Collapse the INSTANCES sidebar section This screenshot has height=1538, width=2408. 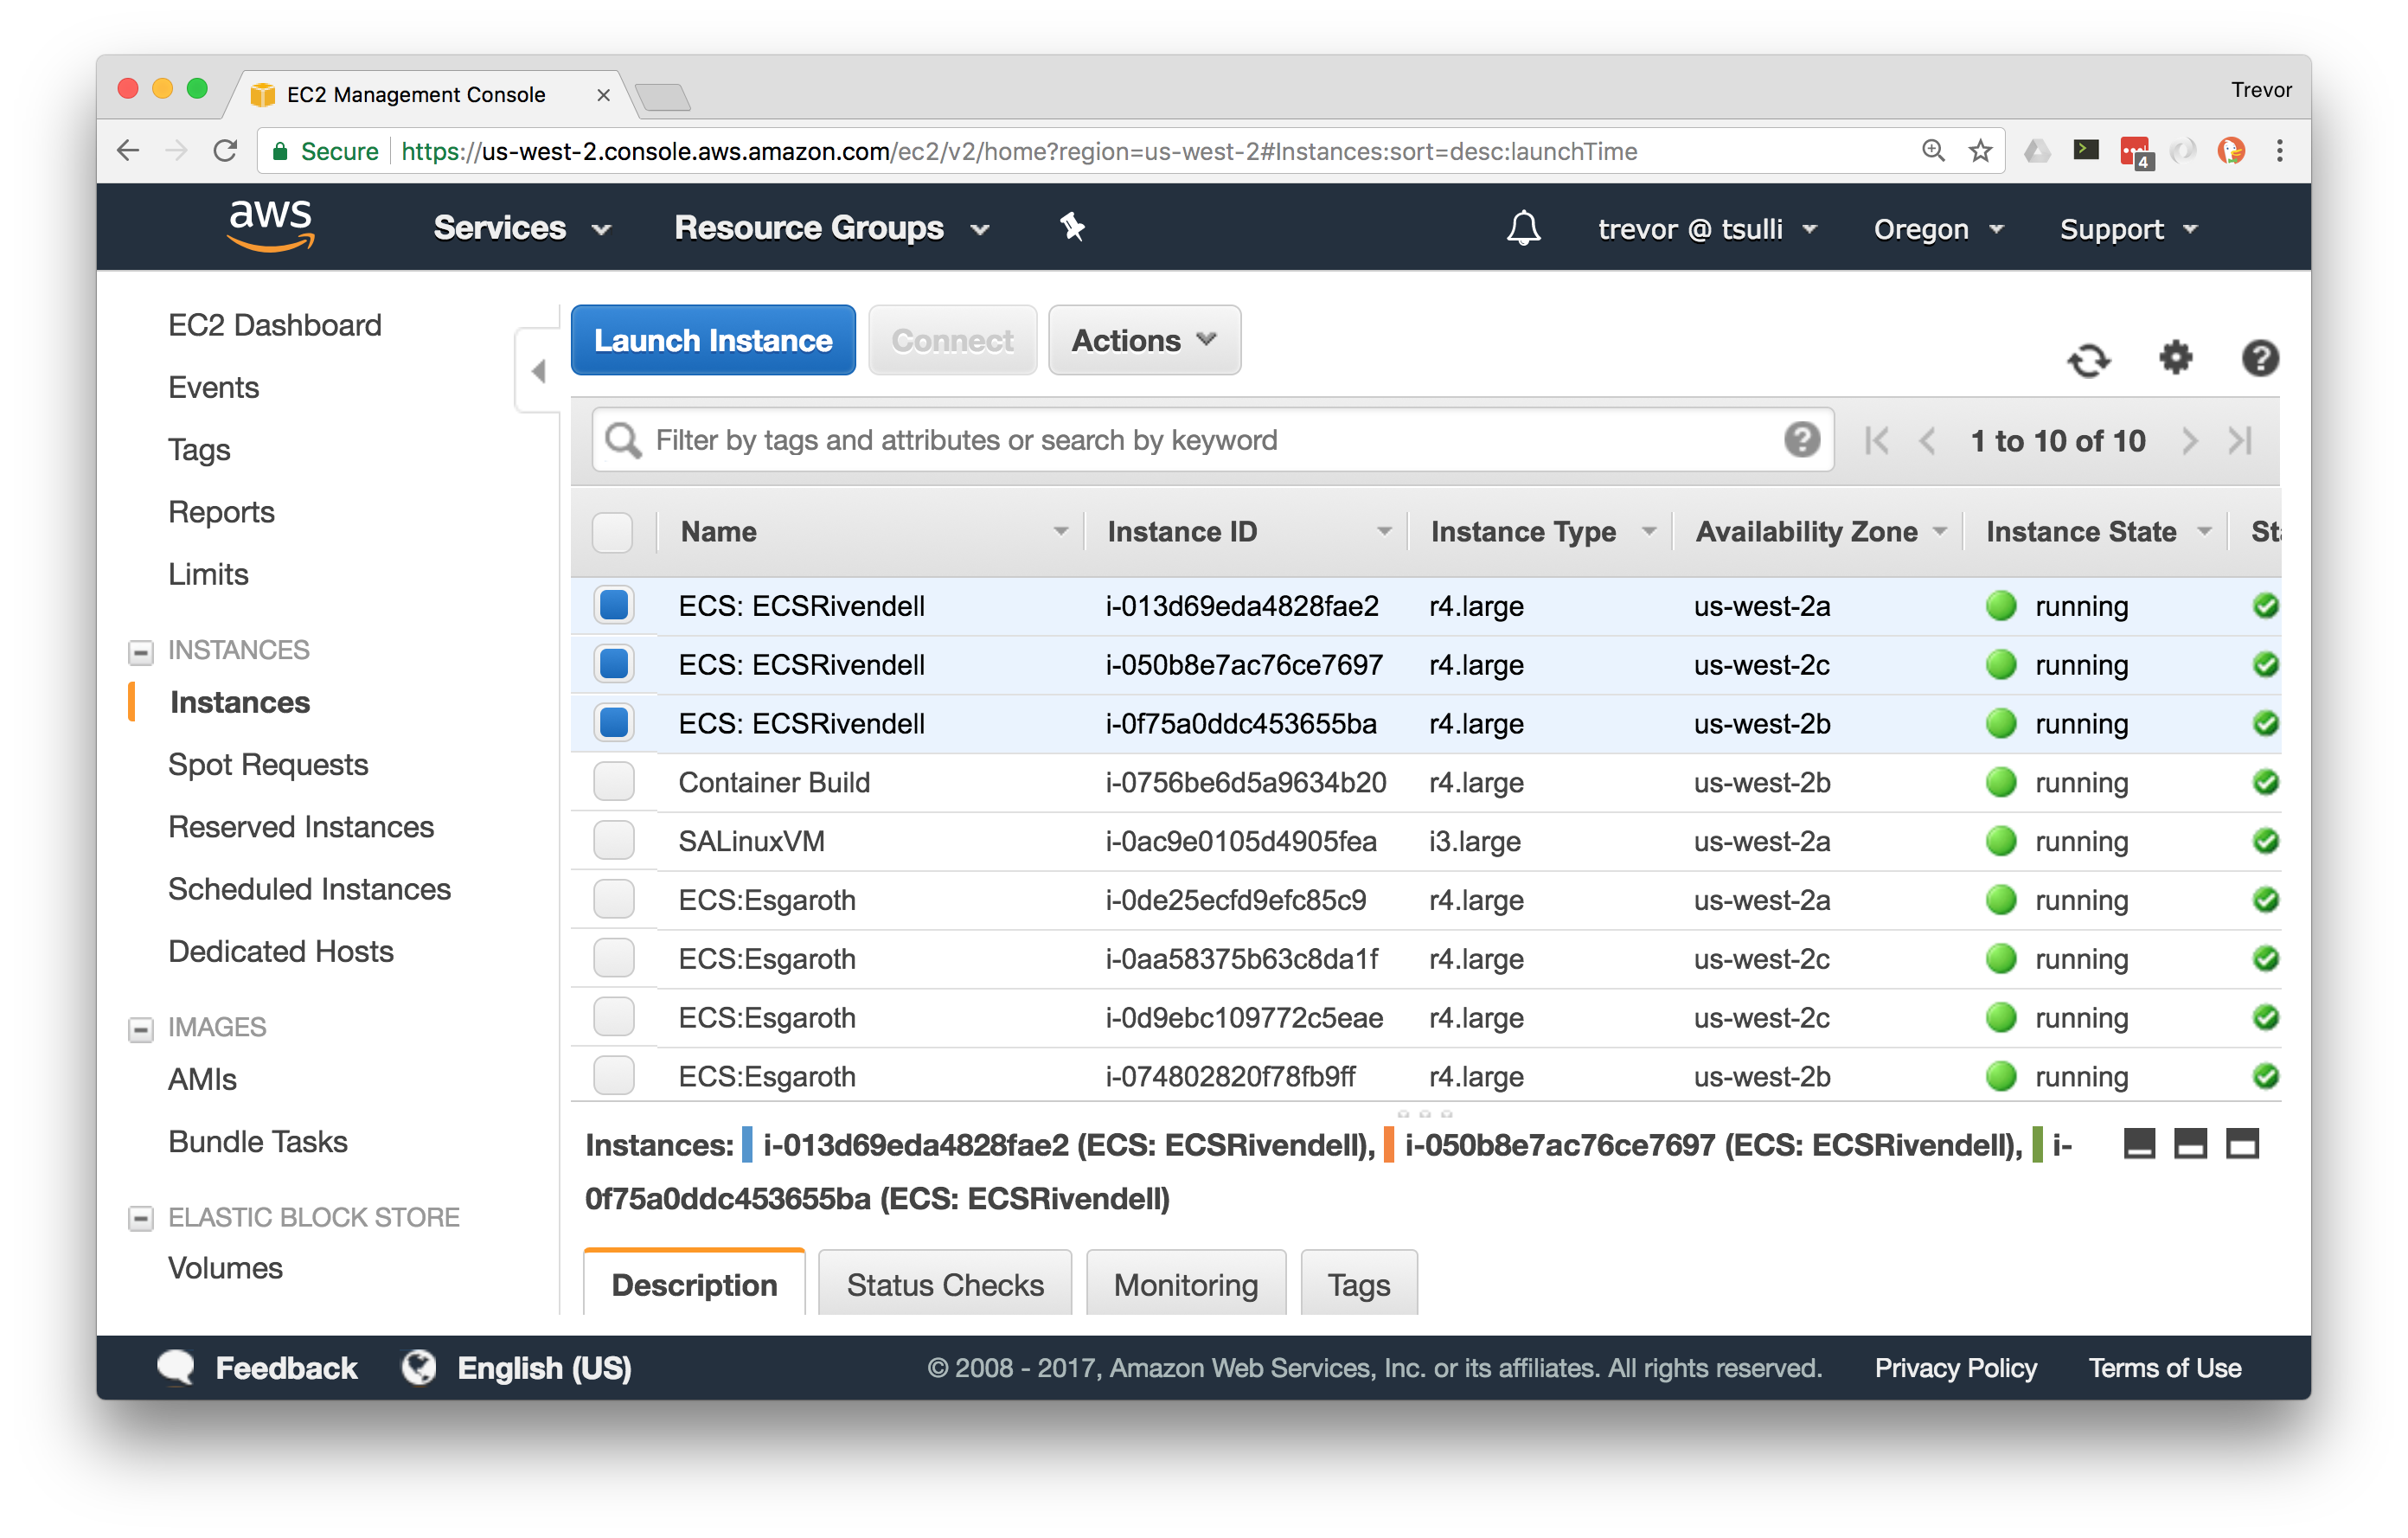pos(141,652)
